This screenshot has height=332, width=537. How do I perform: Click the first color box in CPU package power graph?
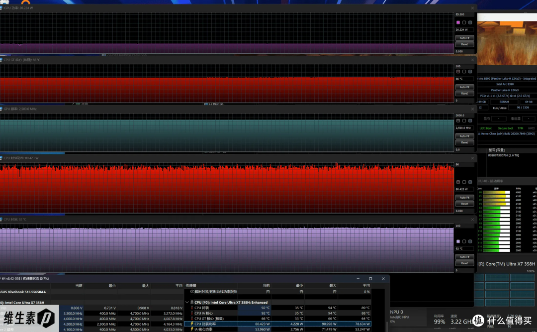[x=458, y=182]
